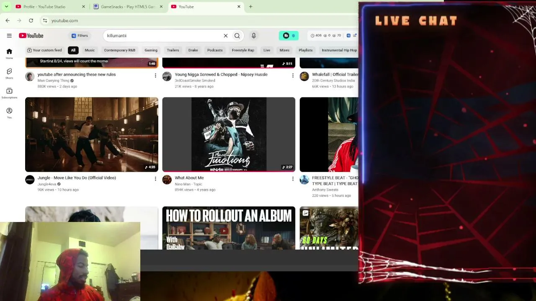Select the Freestyle Rap chip
The height and width of the screenshot is (301, 536).
(243, 50)
